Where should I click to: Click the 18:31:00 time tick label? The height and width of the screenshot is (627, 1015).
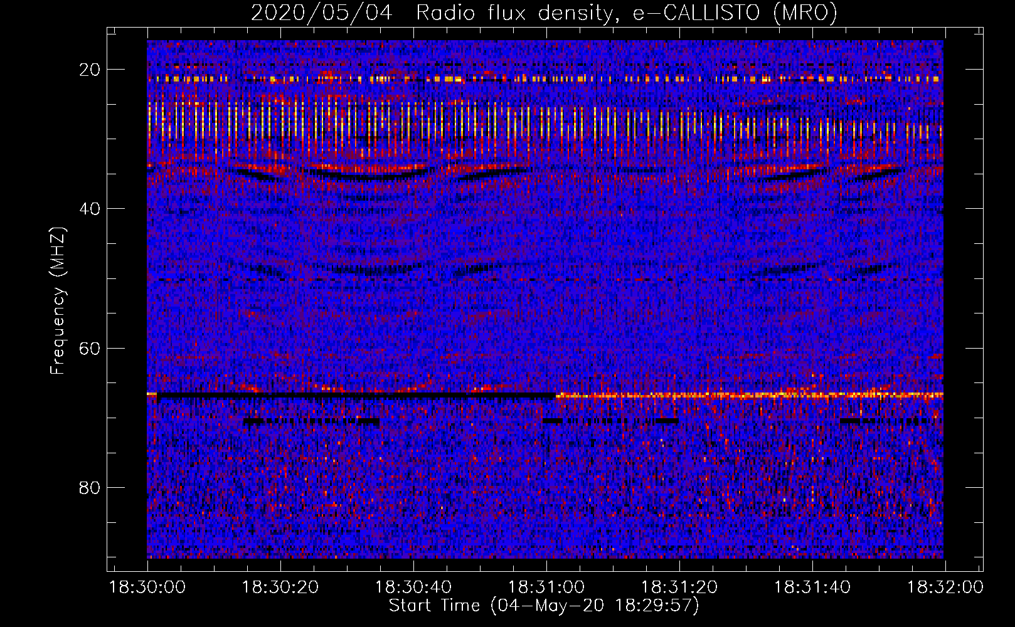[546, 587]
